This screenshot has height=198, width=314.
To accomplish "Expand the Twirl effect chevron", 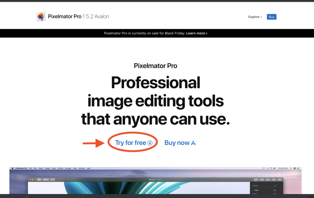I will pos(259,190).
